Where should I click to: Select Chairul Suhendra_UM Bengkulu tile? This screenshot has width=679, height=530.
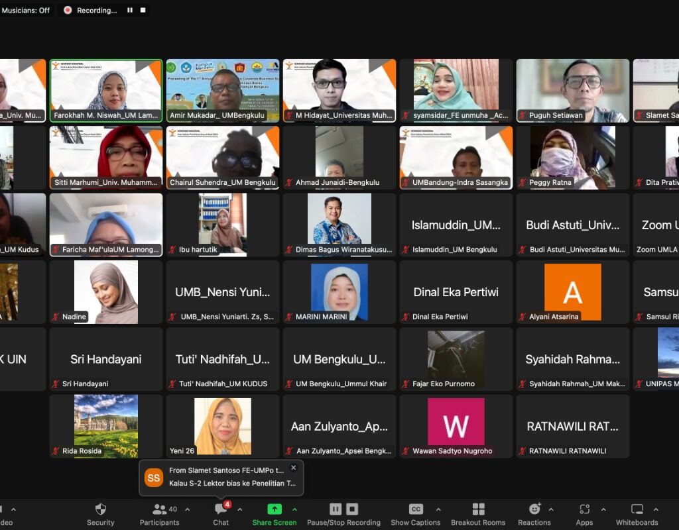(223, 158)
